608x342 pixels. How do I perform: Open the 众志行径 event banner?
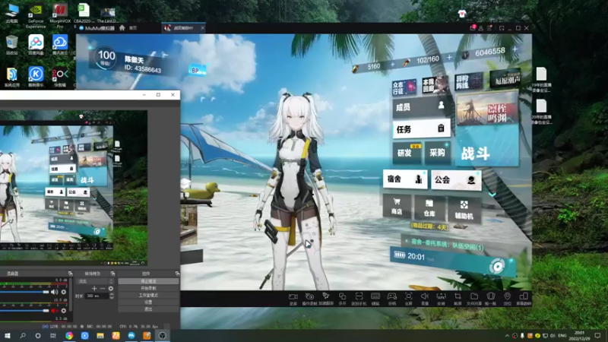(404, 87)
